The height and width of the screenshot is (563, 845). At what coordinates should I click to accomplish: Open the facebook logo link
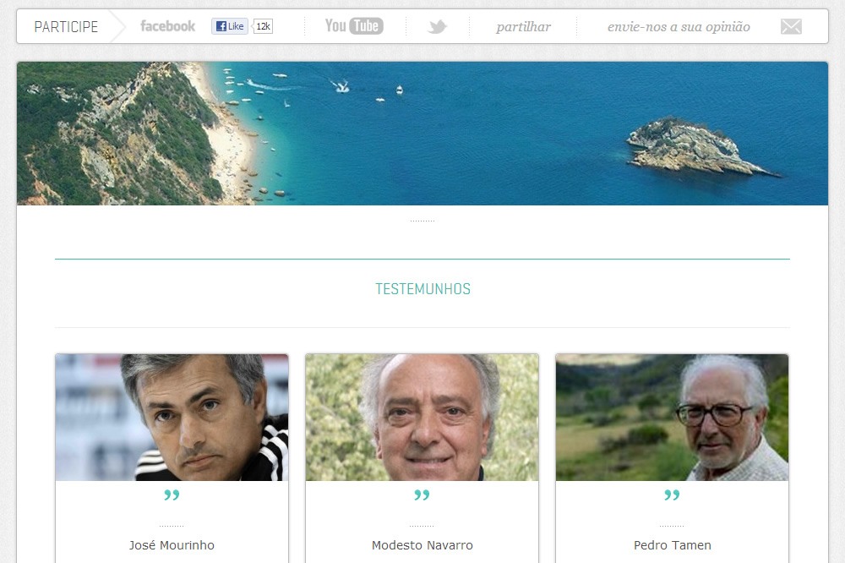(167, 26)
